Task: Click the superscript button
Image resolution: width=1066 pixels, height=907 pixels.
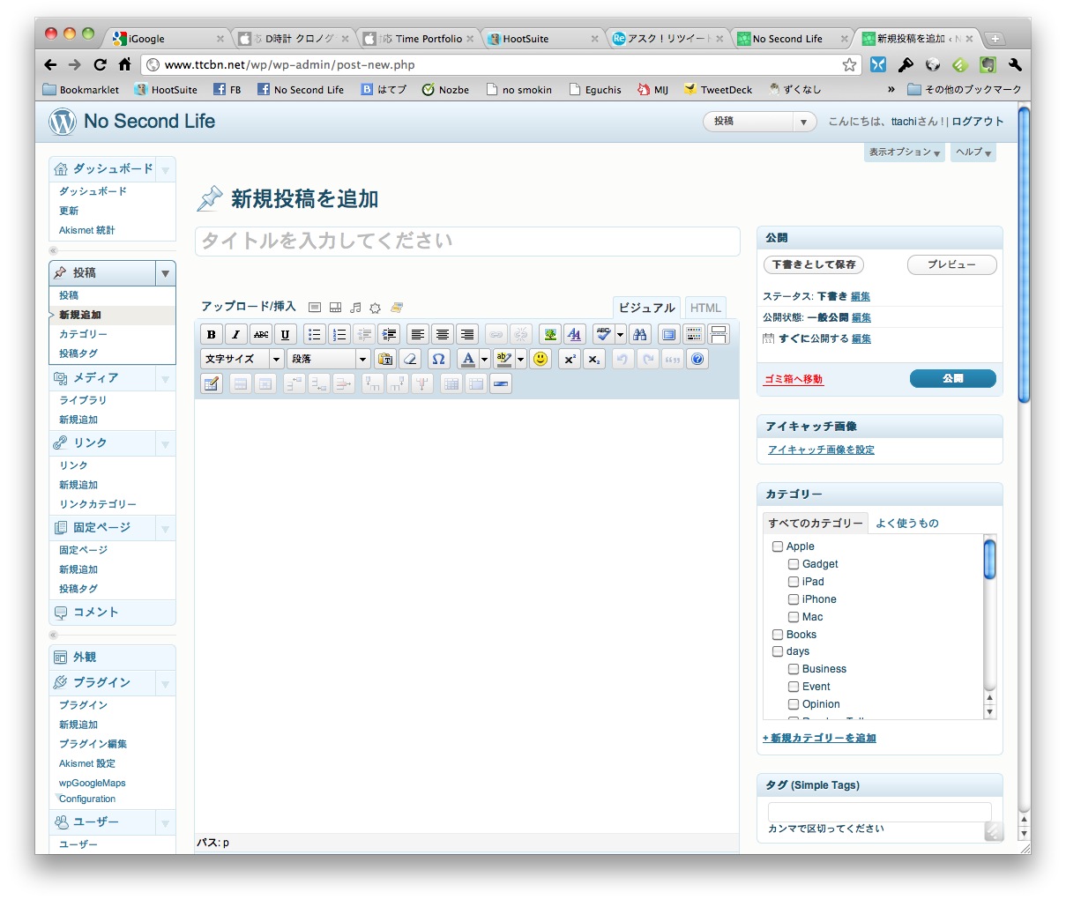Action: click(570, 359)
